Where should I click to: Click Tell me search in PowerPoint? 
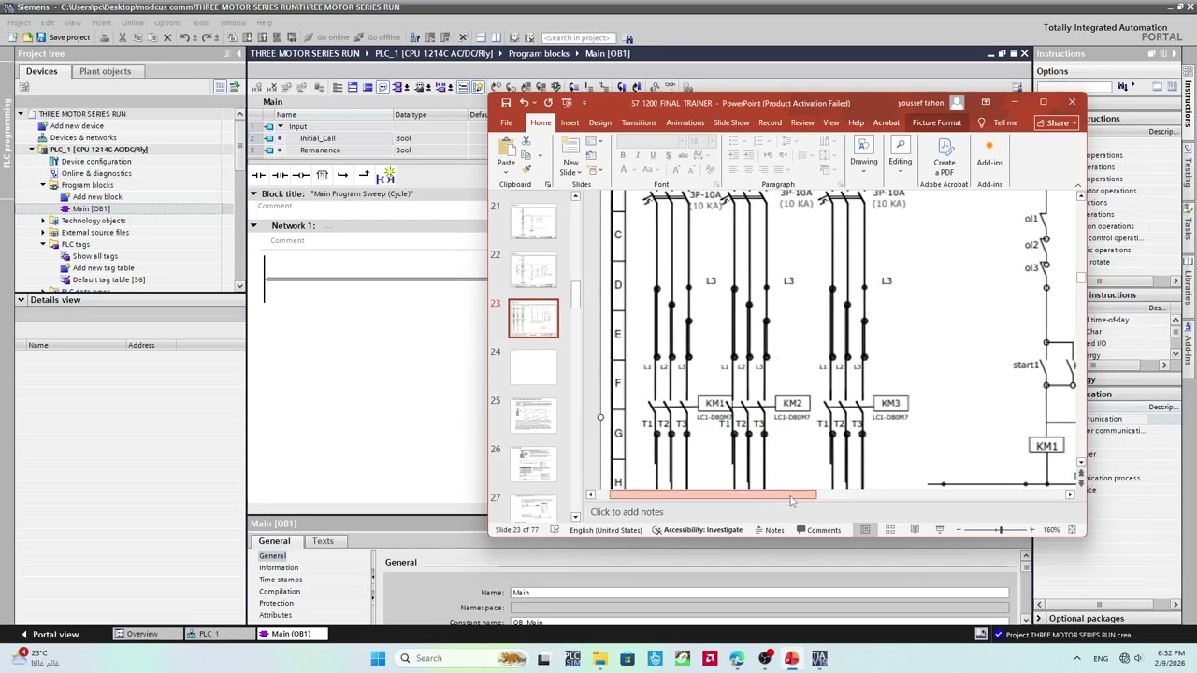tap(999, 122)
